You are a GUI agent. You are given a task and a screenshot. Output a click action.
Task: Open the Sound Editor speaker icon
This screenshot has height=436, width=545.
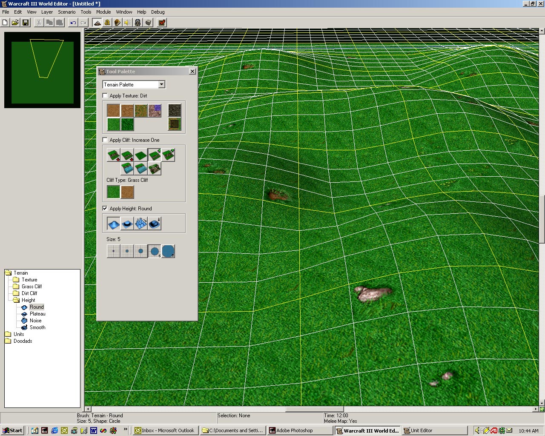click(128, 23)
